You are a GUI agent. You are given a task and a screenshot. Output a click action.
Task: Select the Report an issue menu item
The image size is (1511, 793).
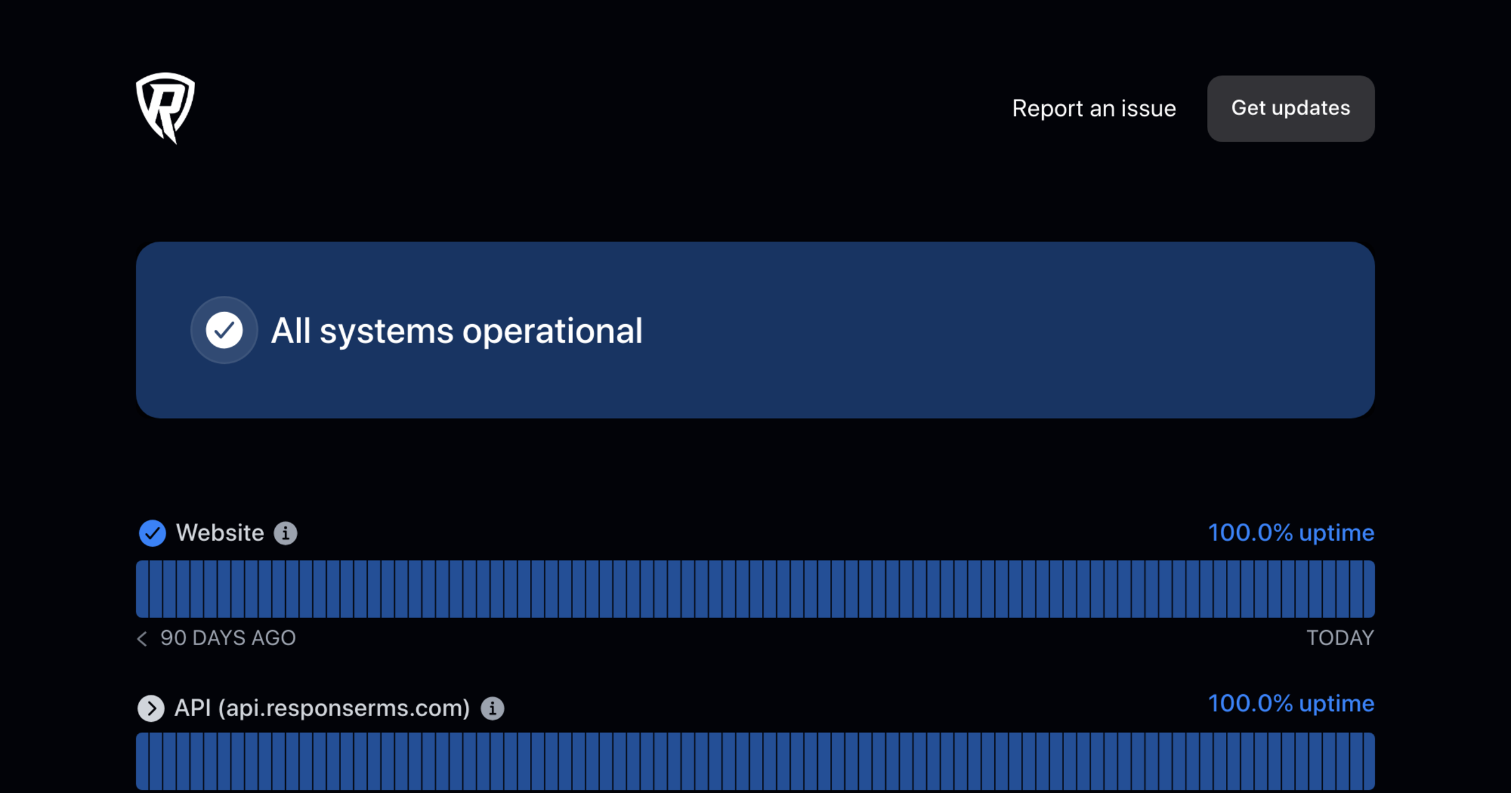tap(1094, 108)
